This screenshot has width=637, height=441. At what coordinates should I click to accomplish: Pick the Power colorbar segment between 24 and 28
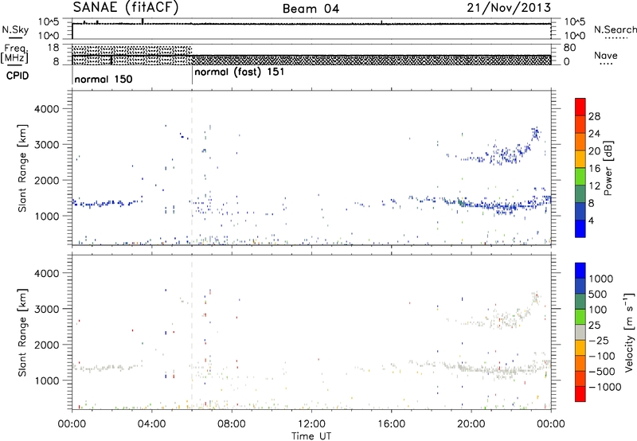(580, 124)
